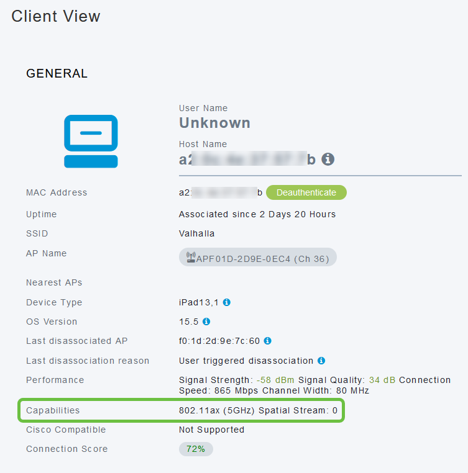Click the Associated since uptime value

257,214
